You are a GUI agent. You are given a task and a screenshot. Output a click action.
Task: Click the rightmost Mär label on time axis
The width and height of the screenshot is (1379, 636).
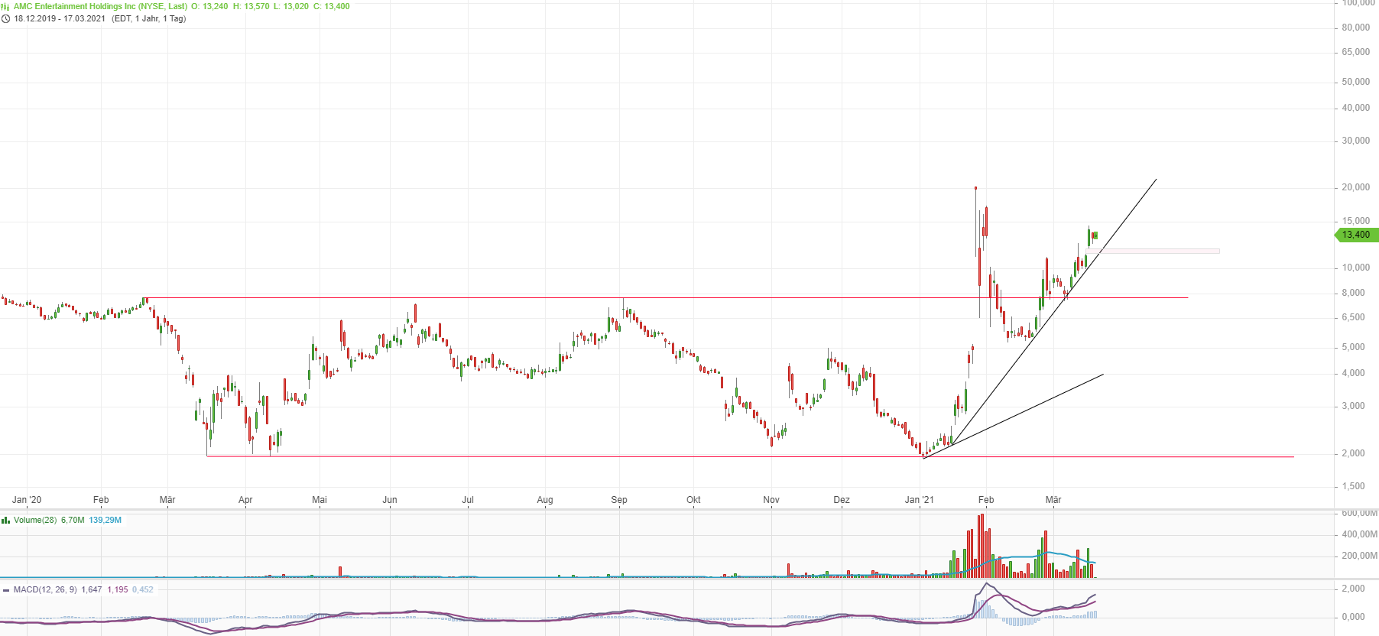point(1053,500)
